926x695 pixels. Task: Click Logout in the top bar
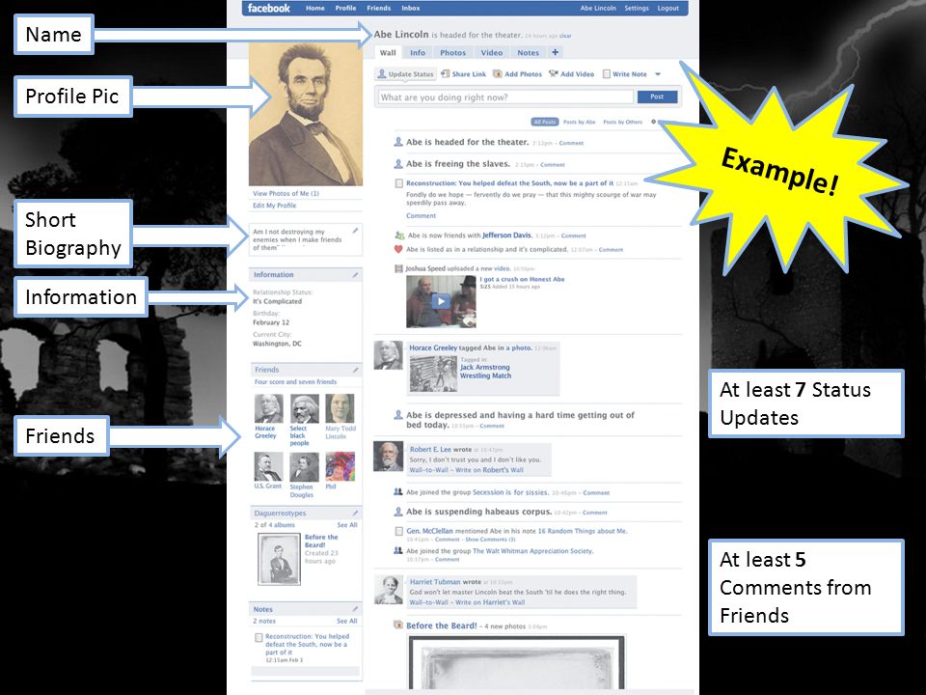667,9
